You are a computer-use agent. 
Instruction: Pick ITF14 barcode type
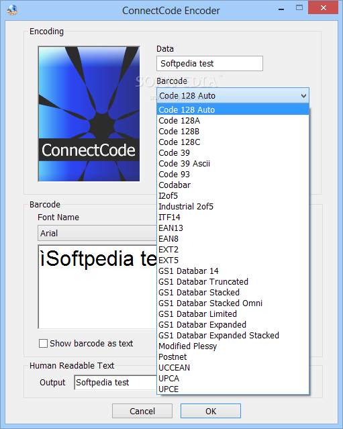tap(233, 217)
